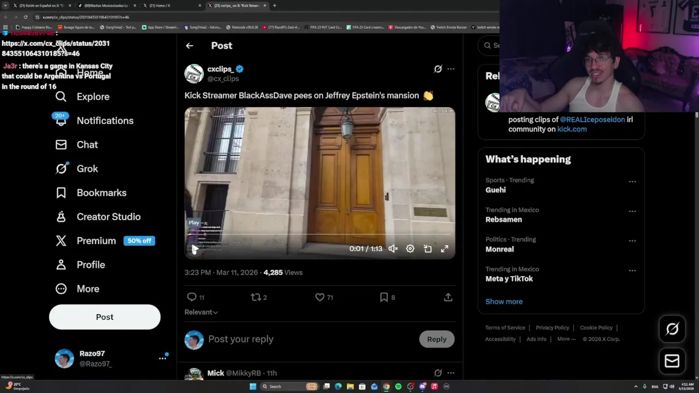Open the more options for the Rebsamen trend

[x=632, y=211]
